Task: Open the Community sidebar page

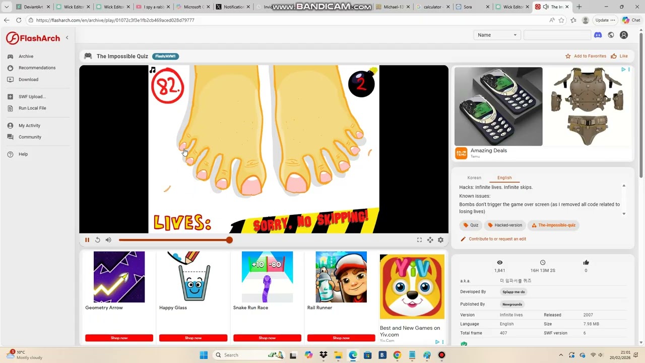Action: pyautogui.click(x=30, y=137)
